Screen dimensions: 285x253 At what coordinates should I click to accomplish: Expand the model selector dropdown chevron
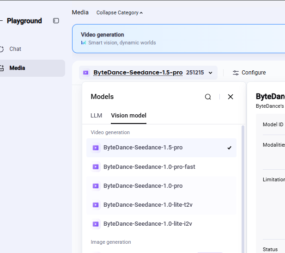point(211,73)
